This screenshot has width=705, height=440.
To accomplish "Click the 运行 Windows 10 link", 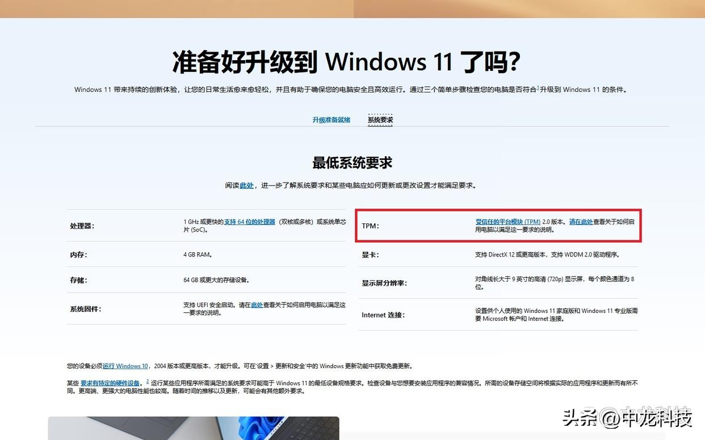I will pyautogui.click(x=127, y=366).
